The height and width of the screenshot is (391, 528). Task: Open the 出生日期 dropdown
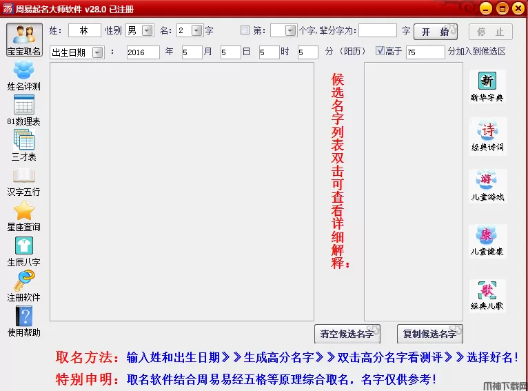(97, 52)
